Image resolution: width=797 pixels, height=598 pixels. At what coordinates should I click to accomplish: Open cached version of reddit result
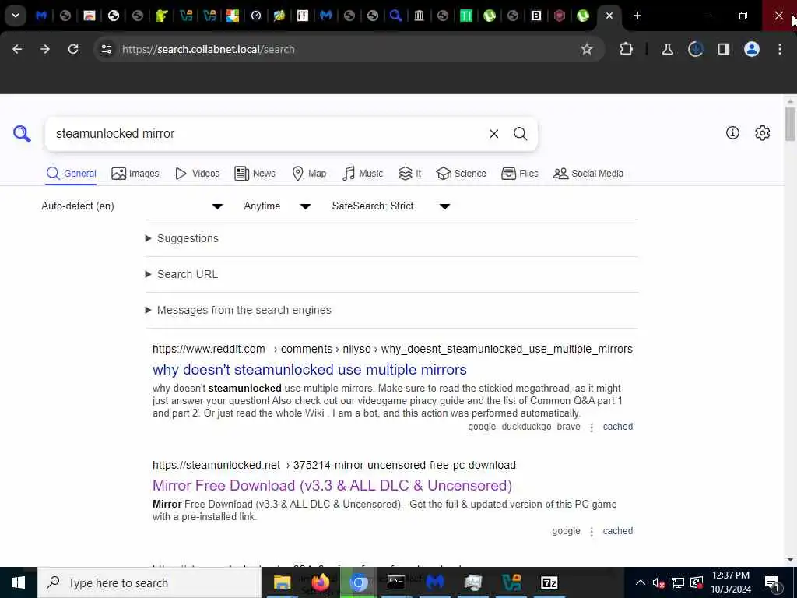click(x=617, y=427)
